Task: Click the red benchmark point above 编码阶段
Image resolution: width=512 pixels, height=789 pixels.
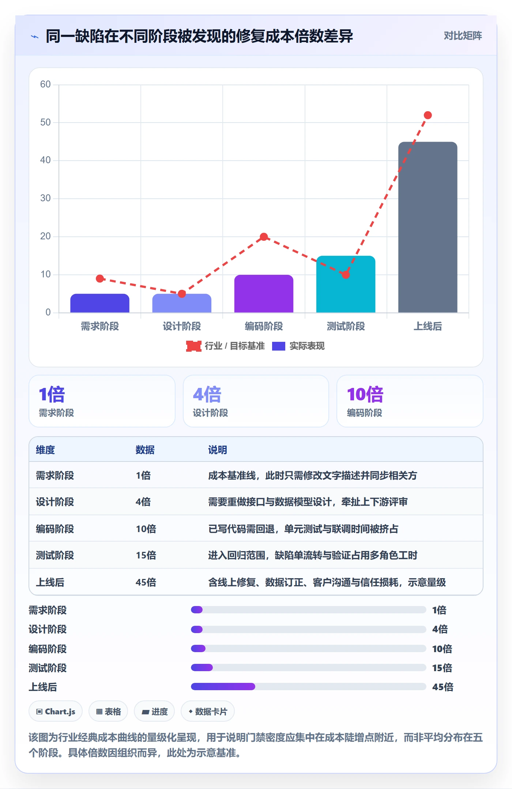Action: pyautogui.click(x=264, y=237)
